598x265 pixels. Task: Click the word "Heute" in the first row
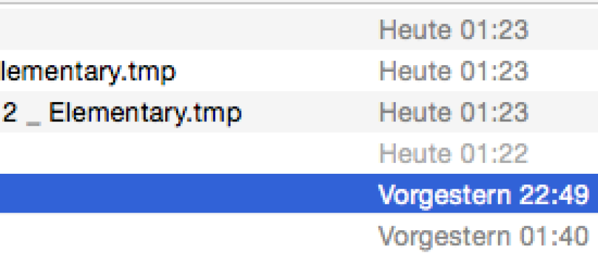tap(415, 30)
